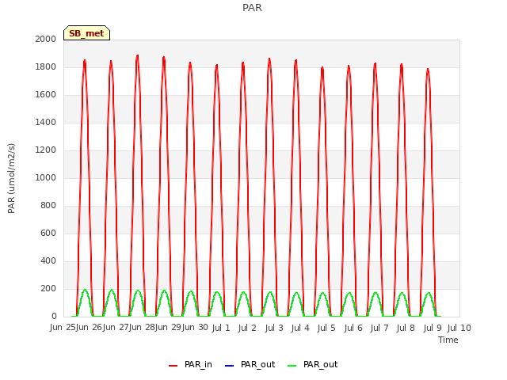Viewport: 507px width, 380px height.
Task: Click the red PAR_in legend color marker
Action: click(173, 366)
